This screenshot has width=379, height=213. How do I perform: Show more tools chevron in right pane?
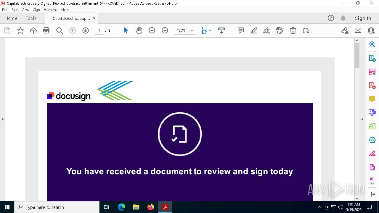coord(372,184)
